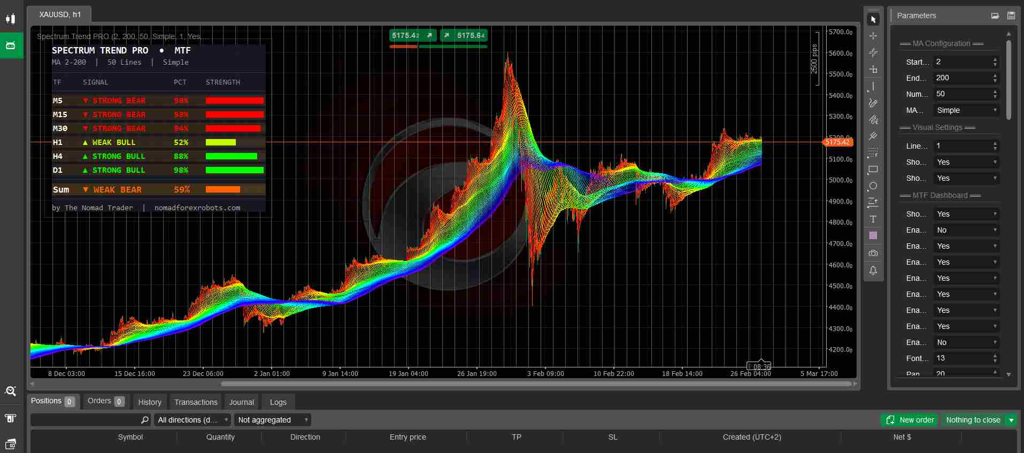Click the Start... stepper field showing 2
The image size is (1024, 453).
click(967, 62)
